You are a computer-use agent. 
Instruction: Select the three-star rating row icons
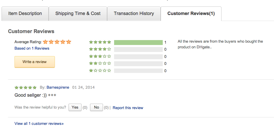(x=100, y=56)
